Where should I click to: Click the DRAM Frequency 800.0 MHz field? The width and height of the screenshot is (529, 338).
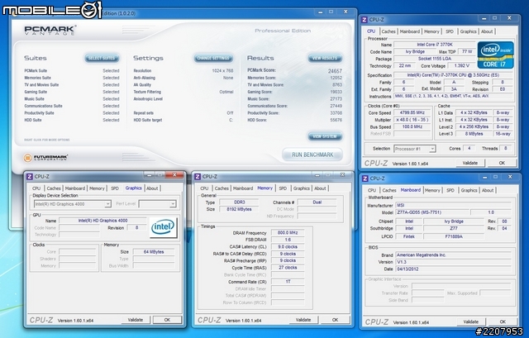click(288, 233)
